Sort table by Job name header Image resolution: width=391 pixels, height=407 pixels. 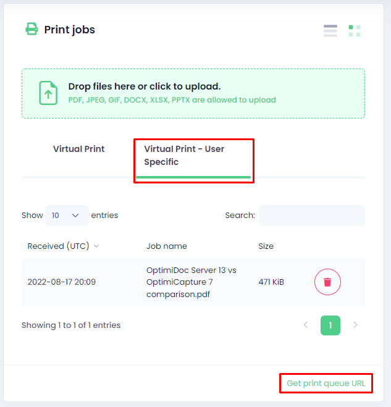(x=167, y=246)
